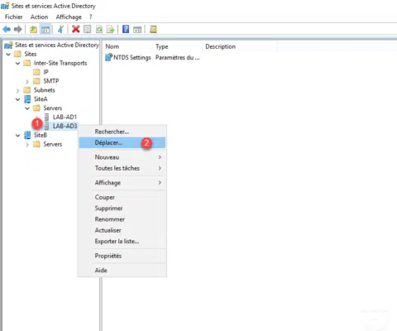Open the Toutes les tâches submenu
Image resolution: width=397 pixels, height=331 pixels.
(x=122, y=168)
